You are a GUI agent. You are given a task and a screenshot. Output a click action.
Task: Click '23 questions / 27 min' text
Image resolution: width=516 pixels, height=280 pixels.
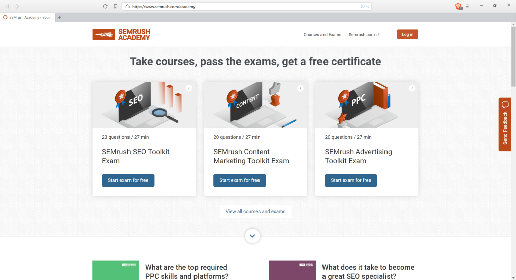[125, 137]
